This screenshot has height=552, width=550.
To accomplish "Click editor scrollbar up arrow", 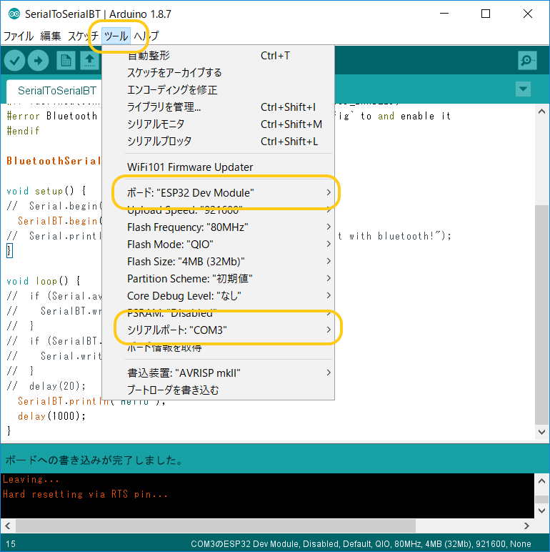I will (x=541, y=112).
